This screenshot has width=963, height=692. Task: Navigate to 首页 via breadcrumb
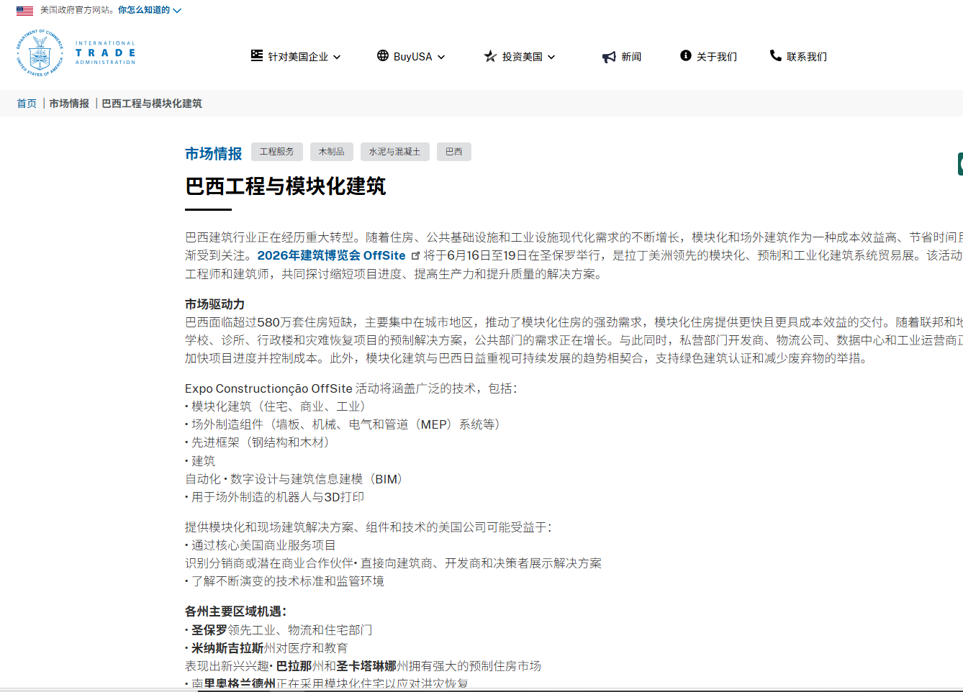click(27, 103)
